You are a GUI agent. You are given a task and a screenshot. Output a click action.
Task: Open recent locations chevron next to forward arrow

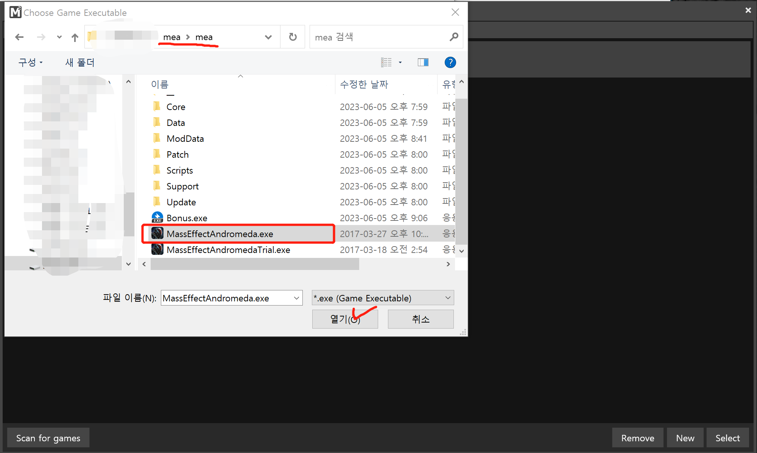(x=59, y=37)
